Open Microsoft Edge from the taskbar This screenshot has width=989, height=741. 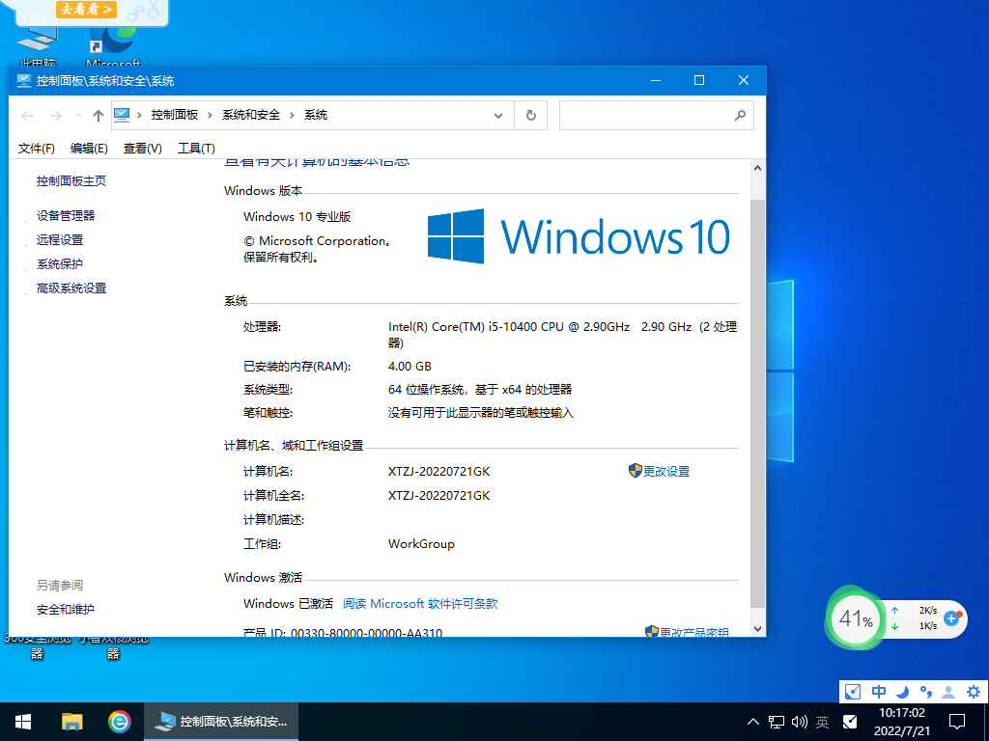pos(118,722)
